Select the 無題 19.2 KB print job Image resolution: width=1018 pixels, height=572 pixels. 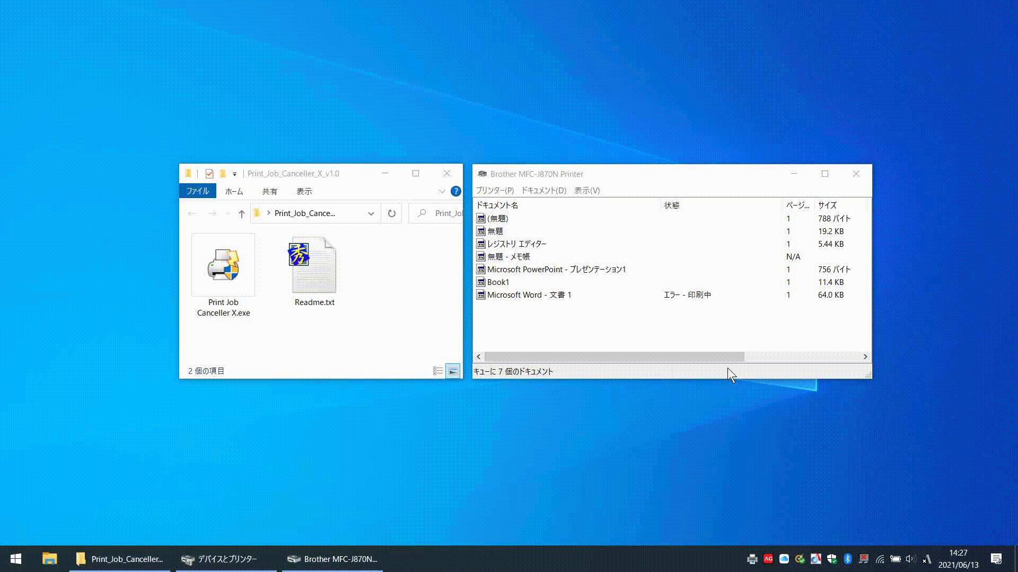[672, 231]
